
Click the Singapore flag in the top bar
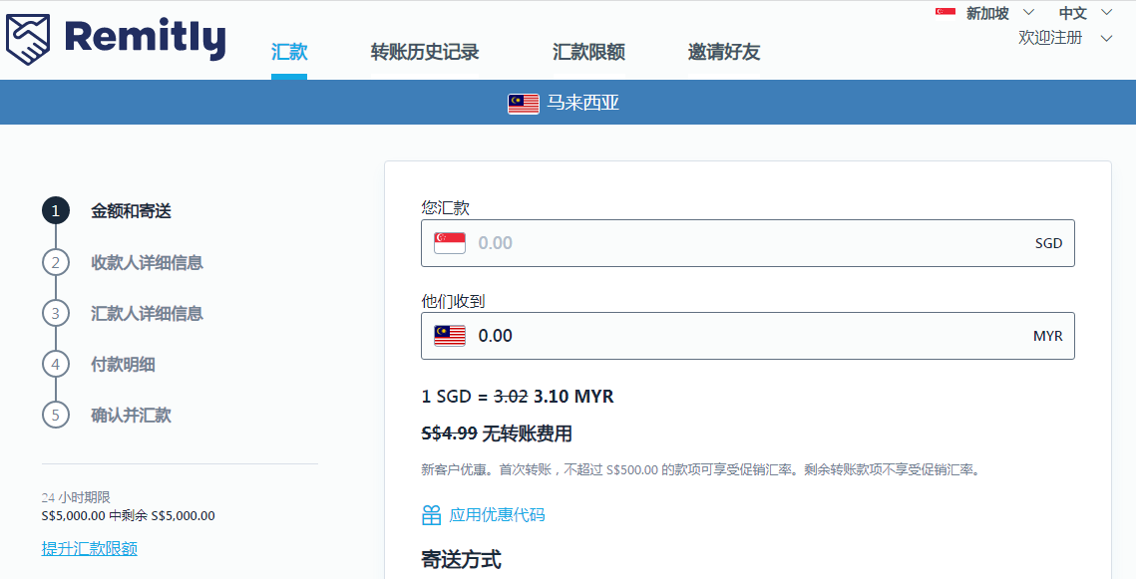click(946, 13)
